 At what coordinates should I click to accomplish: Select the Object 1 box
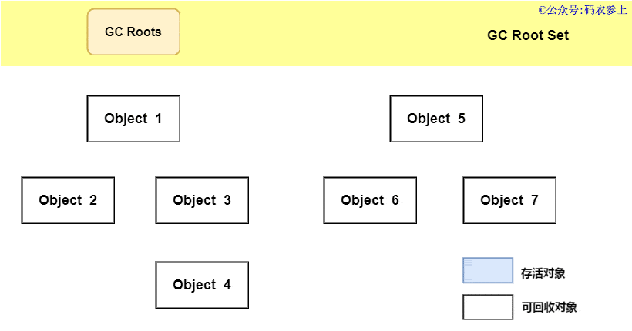133,119
